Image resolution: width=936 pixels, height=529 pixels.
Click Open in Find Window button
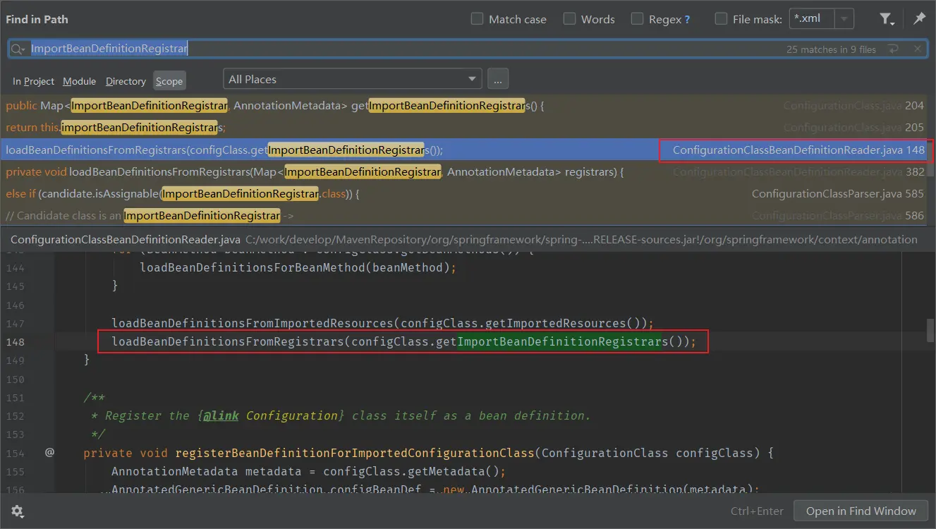point(861,511)
